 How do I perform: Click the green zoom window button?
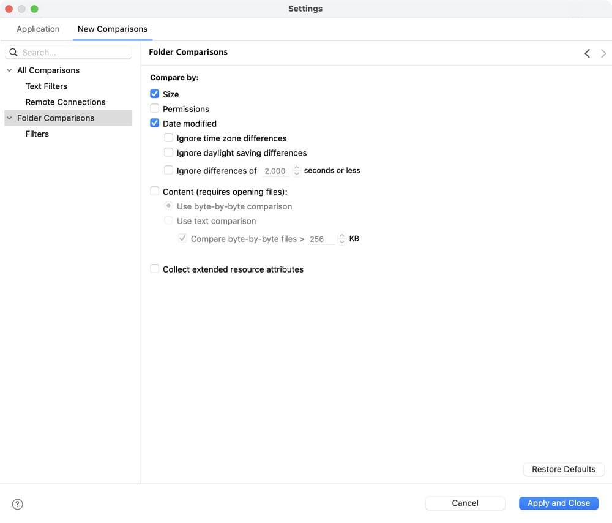tap(34, 9)
